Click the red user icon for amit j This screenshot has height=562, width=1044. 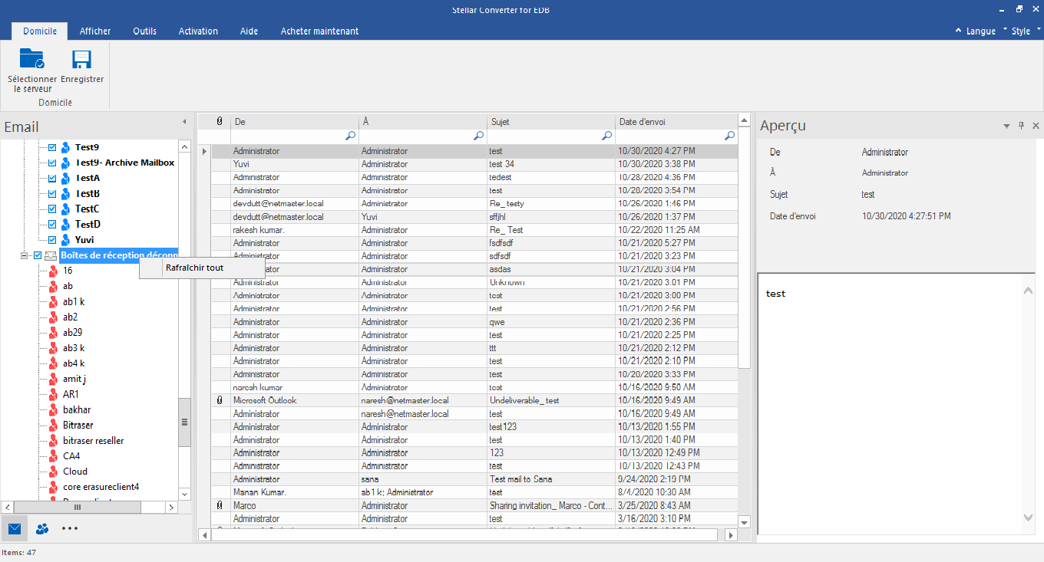[x=53, y=379]
